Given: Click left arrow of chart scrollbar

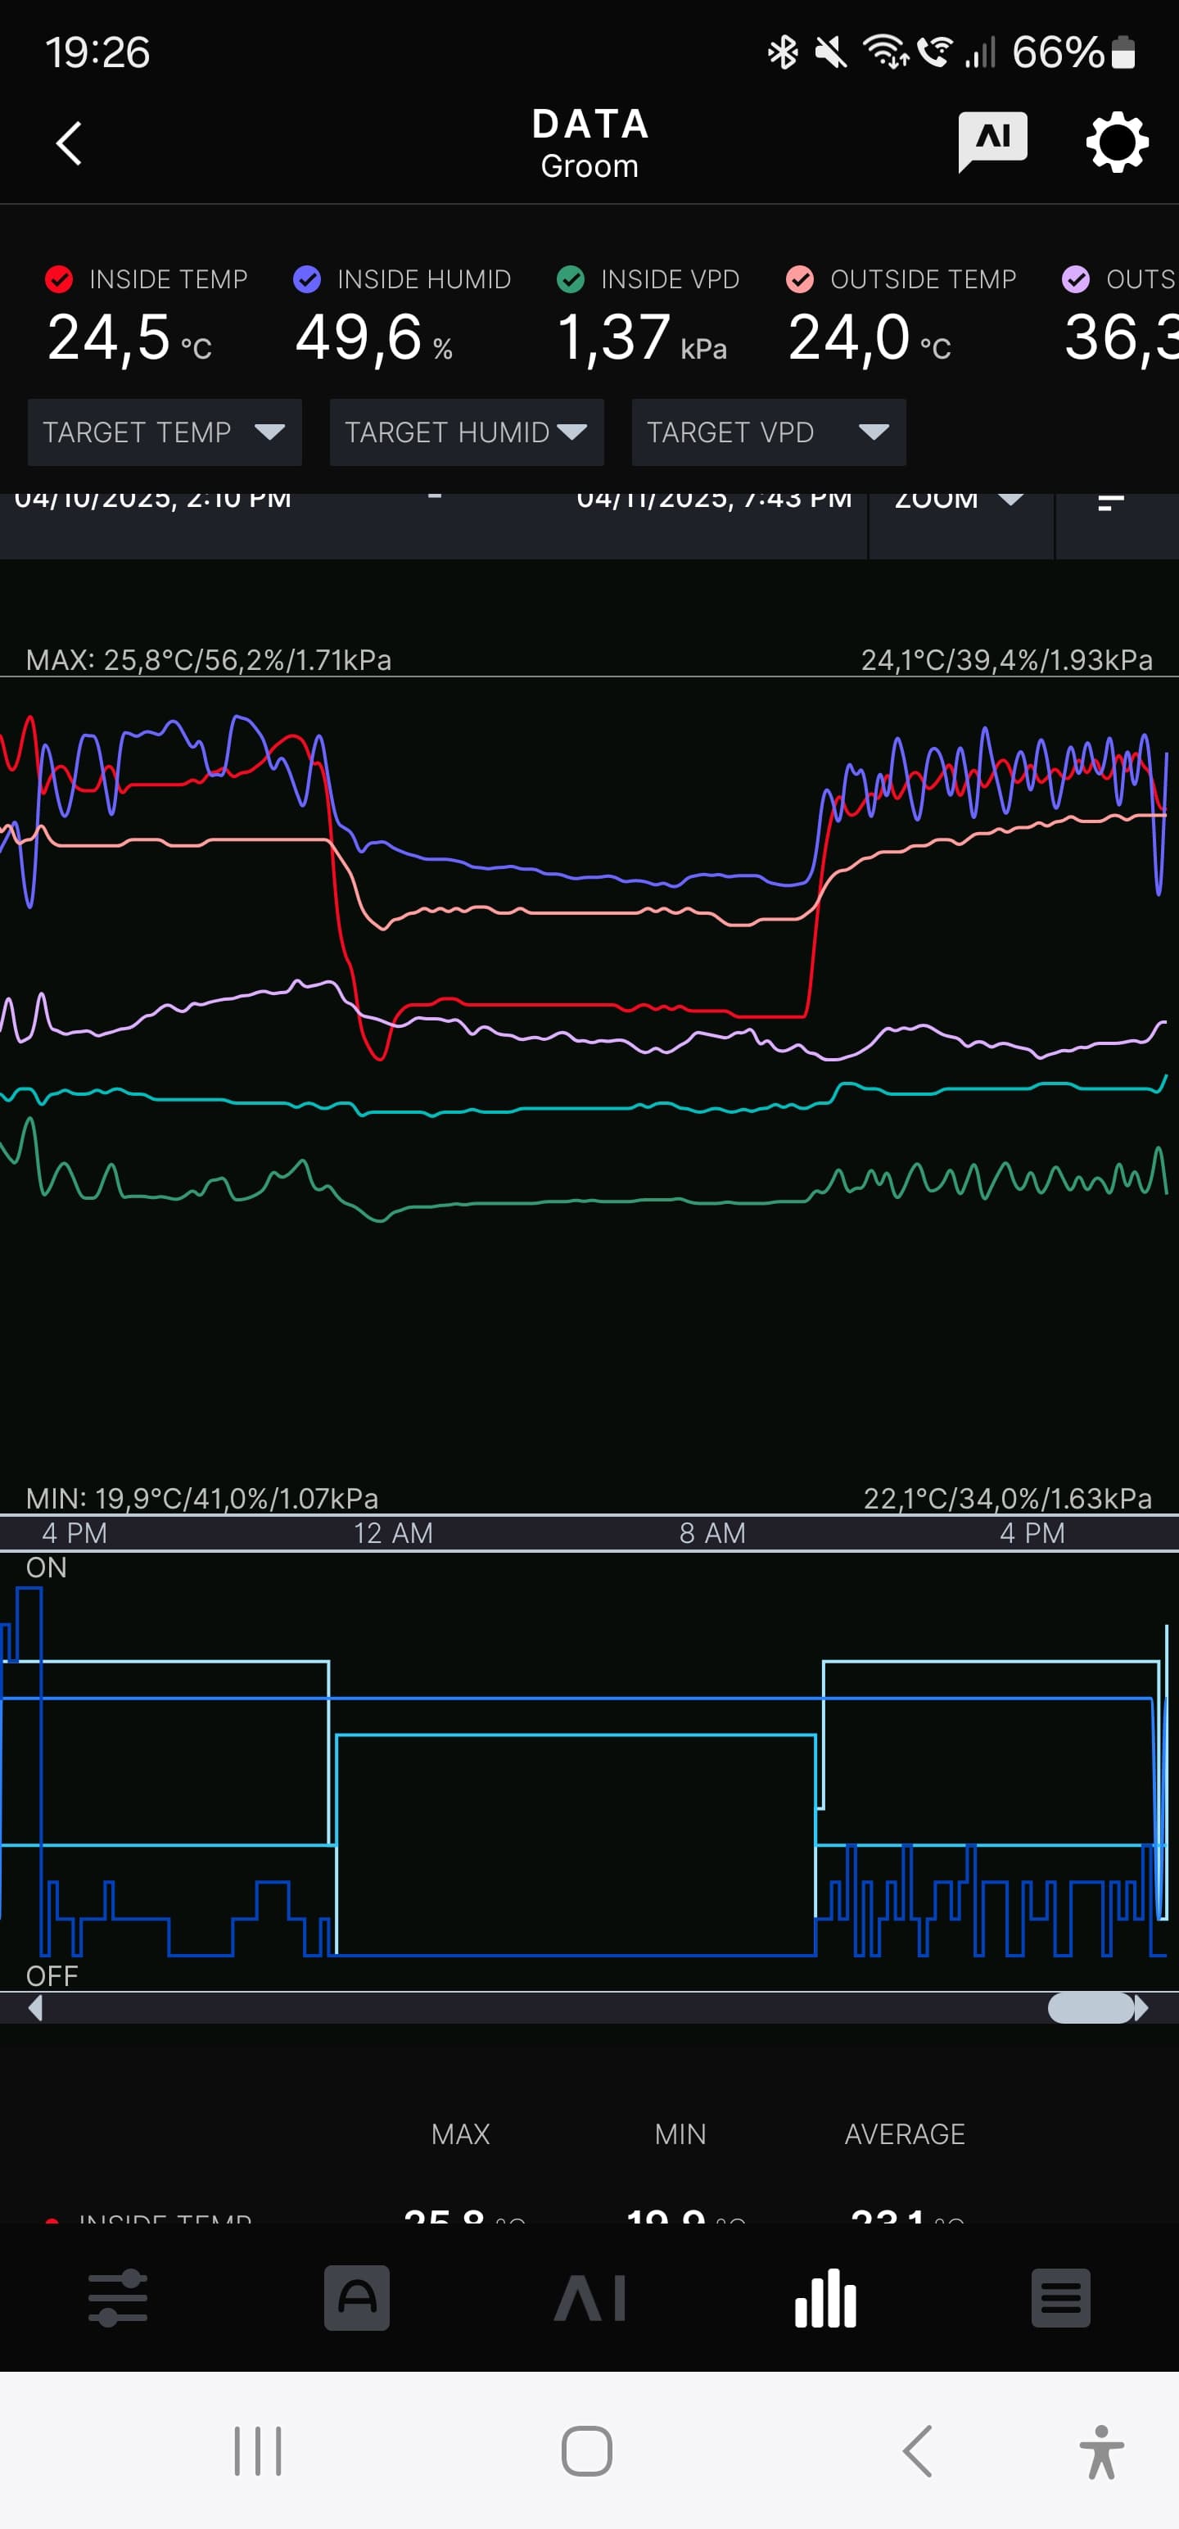Looking at the screenshot, I should tap(35, 2007).
